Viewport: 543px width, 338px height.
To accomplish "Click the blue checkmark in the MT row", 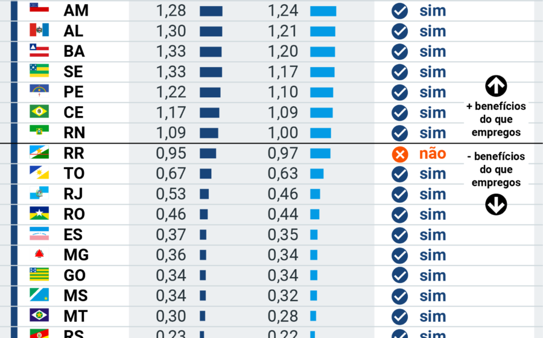I will [x=399, y=316].
